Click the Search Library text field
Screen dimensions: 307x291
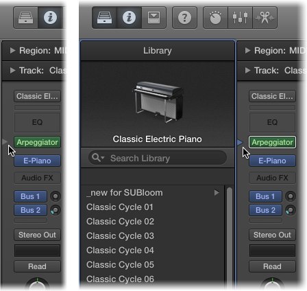click(158, 158)
